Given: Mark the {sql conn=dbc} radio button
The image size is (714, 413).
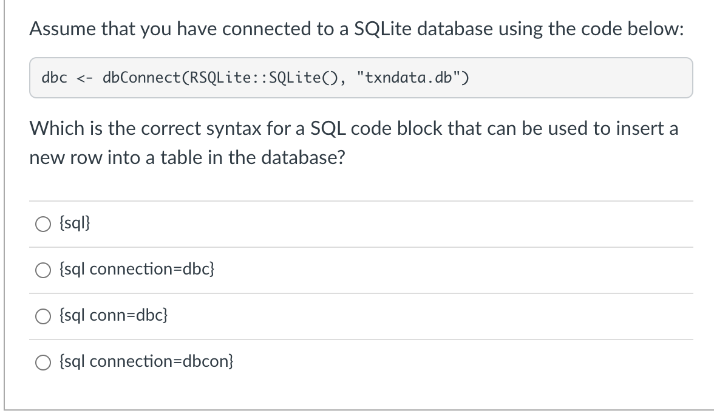Looking at the screenshot, I should coord(43,316).
